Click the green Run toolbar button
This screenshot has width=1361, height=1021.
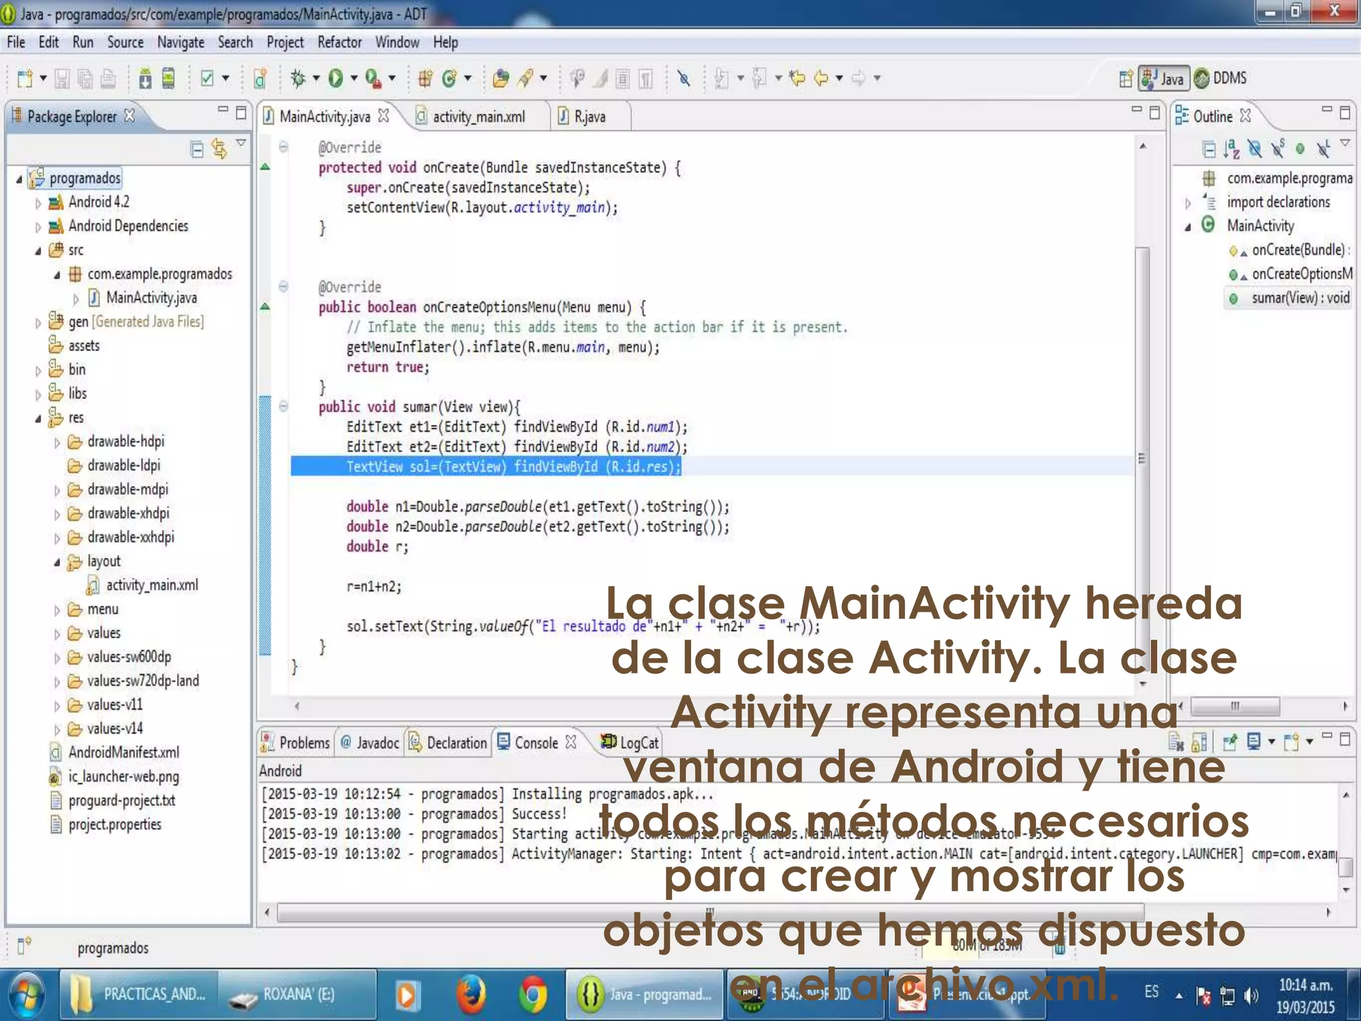point(336,78)
